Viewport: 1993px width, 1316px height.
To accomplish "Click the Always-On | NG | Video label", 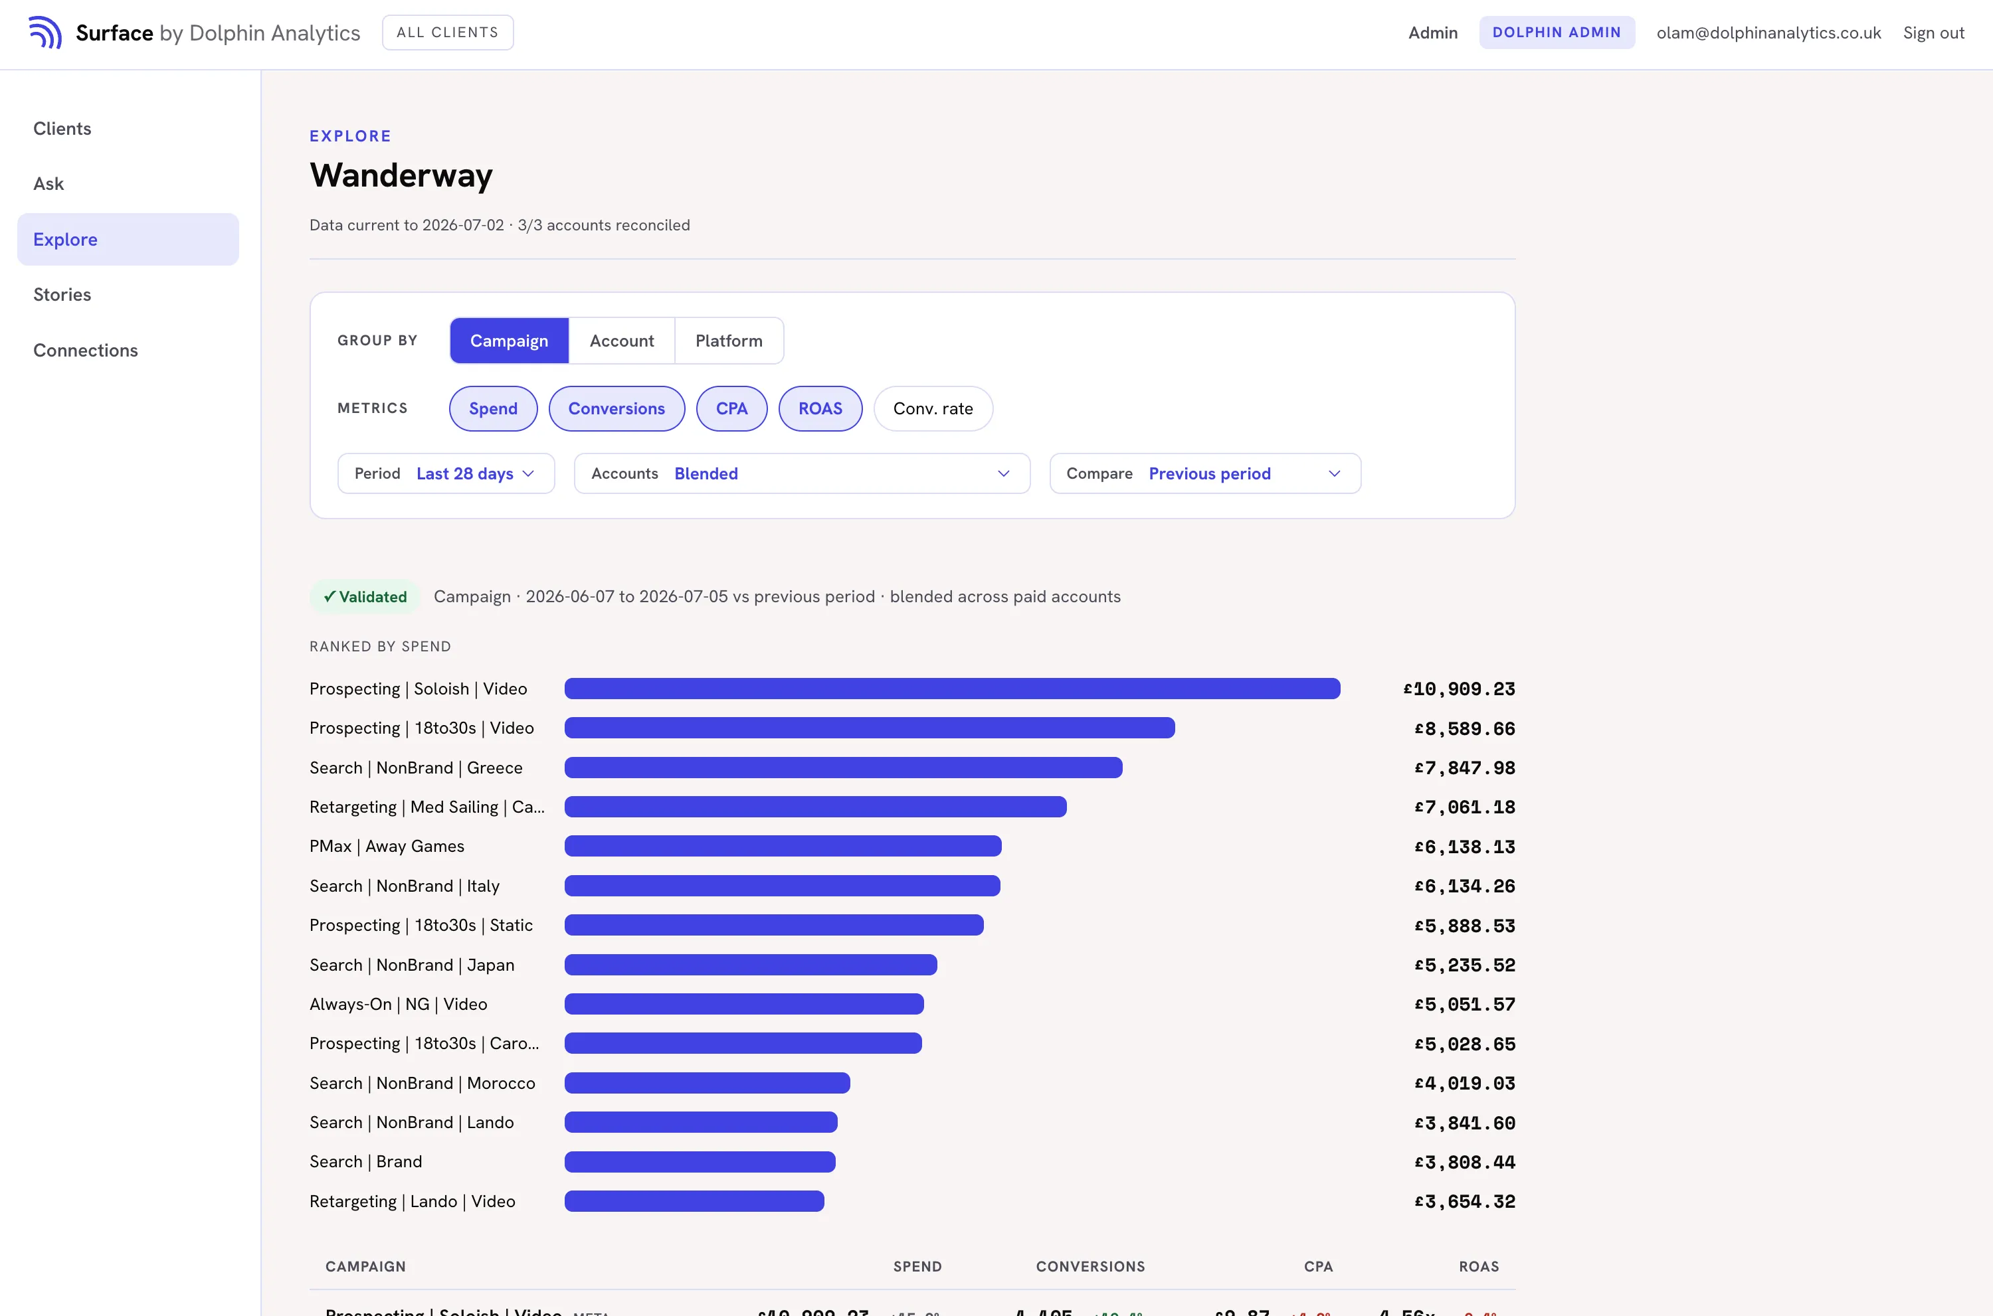I will [x=398, y=1005].
